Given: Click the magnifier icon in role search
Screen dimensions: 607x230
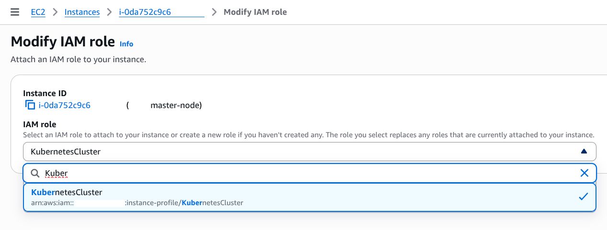Looking at the screenshot, I should 35,173.
